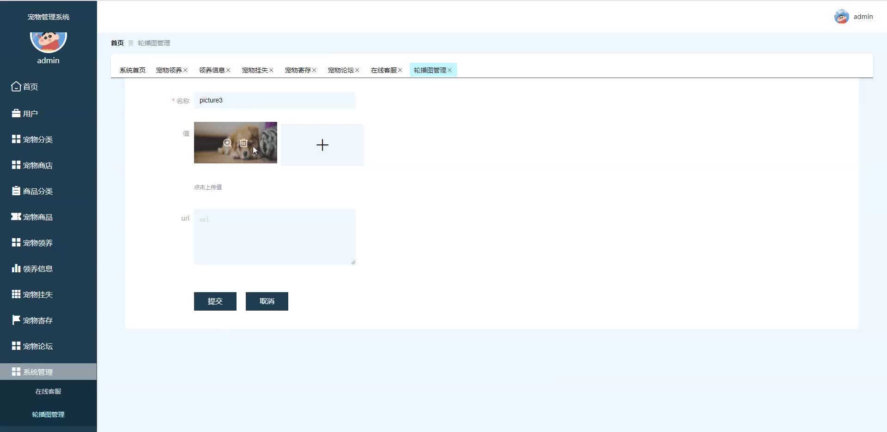Open the 在线客服 submenu item
Viewport: 887px width, 432px height.
[49, 391]
